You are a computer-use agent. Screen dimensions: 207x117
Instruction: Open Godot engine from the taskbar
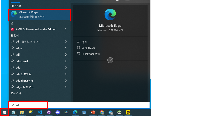click(x=84, y=112)
